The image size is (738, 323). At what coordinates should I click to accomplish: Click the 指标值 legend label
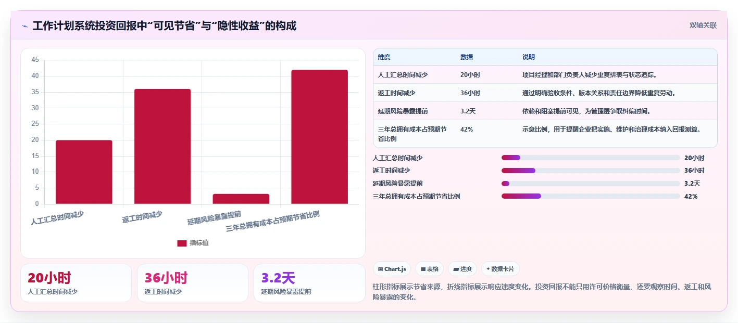pos(199,243)
